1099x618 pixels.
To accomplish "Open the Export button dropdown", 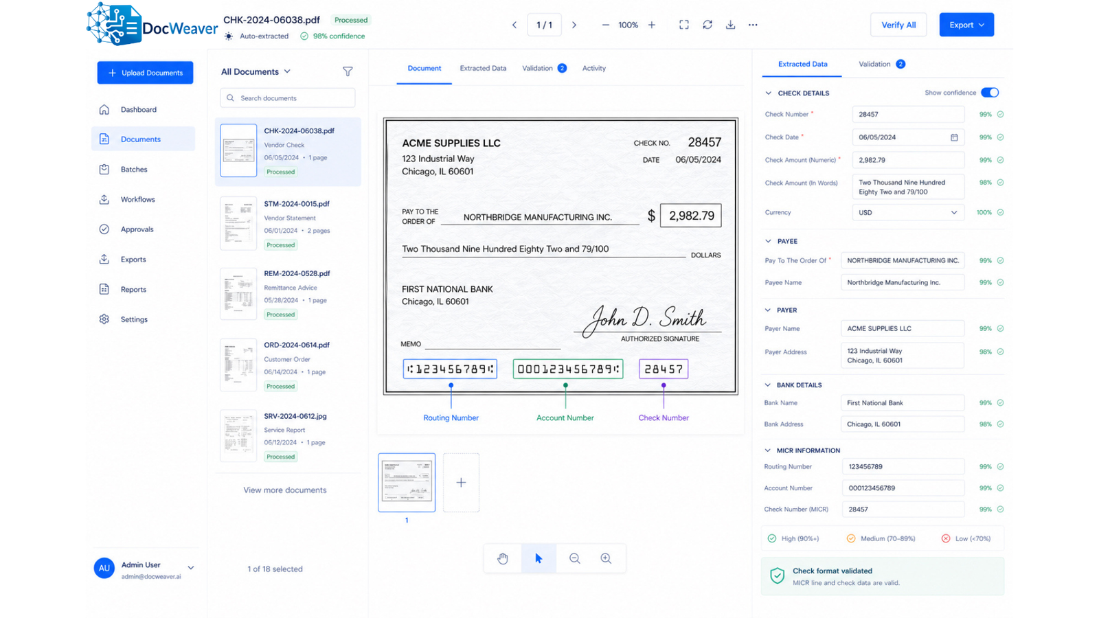I will tap(966, 25).
